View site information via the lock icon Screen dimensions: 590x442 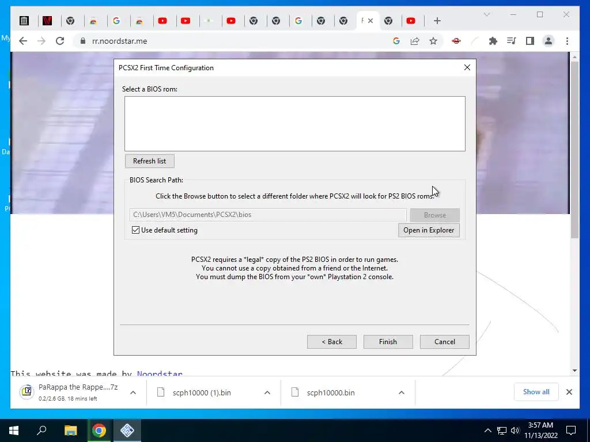coord(83,41)
